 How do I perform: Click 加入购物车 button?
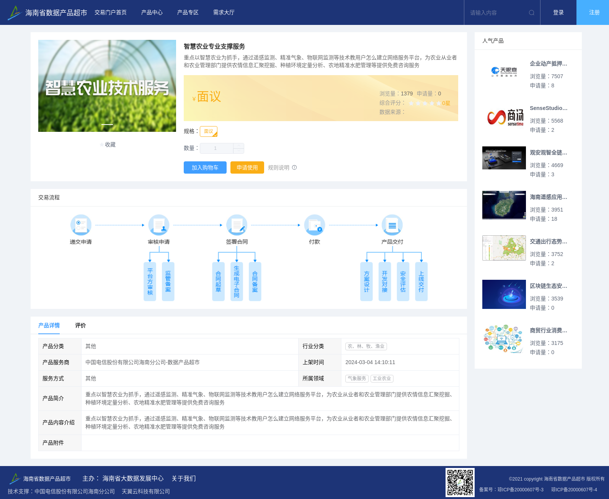point(205,167)
